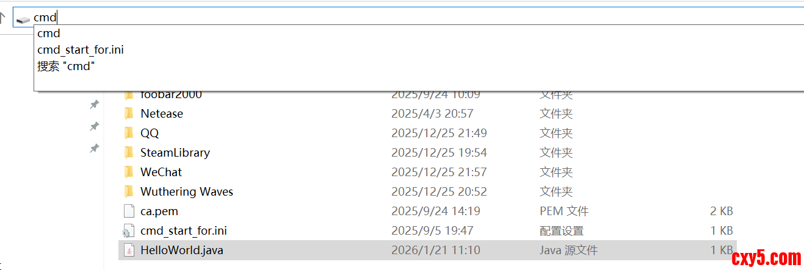Click the 2 KB size of ca.pem

722,211
